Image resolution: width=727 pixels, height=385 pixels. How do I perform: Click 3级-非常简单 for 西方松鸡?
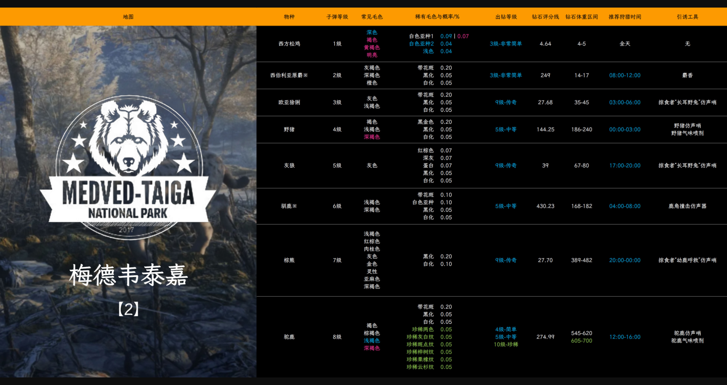coord(506,44)
